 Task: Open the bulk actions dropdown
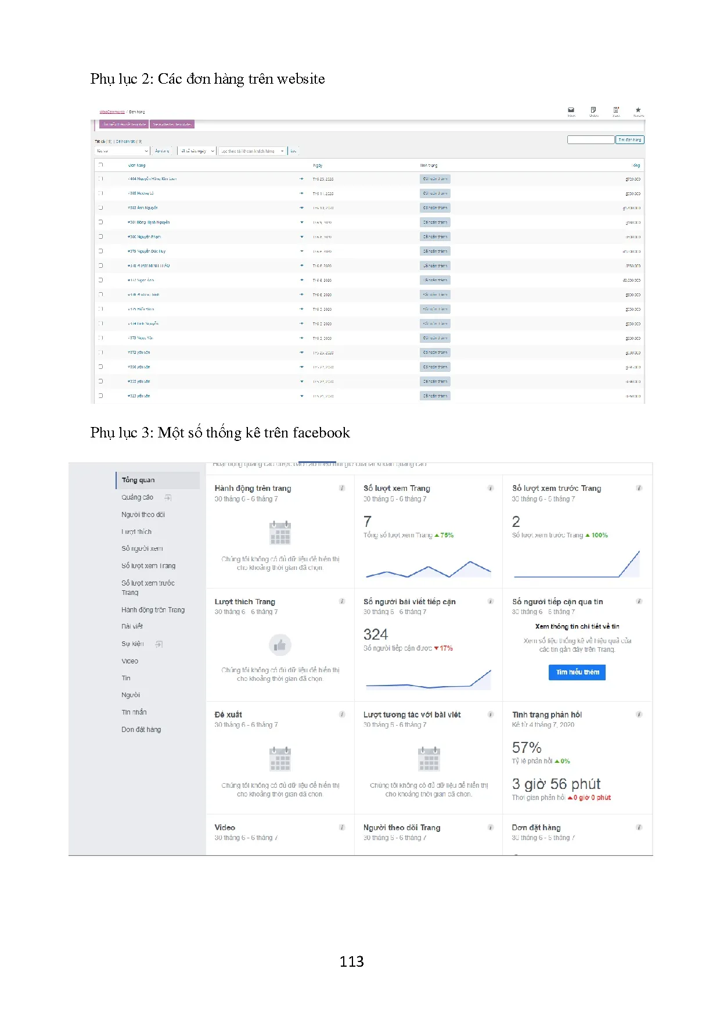pos(123,151)
